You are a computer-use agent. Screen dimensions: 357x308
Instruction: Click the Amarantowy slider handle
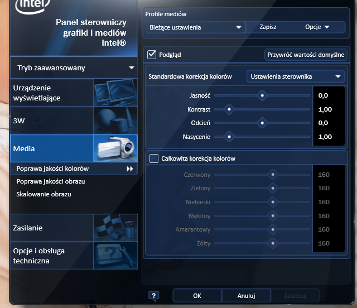(273, 229)
